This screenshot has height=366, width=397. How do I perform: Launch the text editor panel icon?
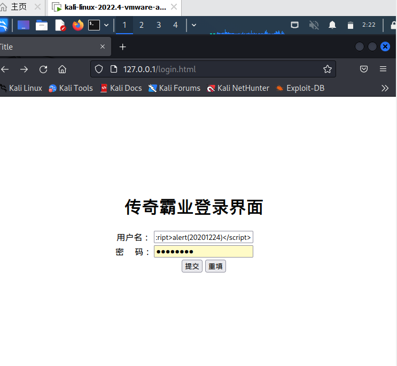[60, 25]
